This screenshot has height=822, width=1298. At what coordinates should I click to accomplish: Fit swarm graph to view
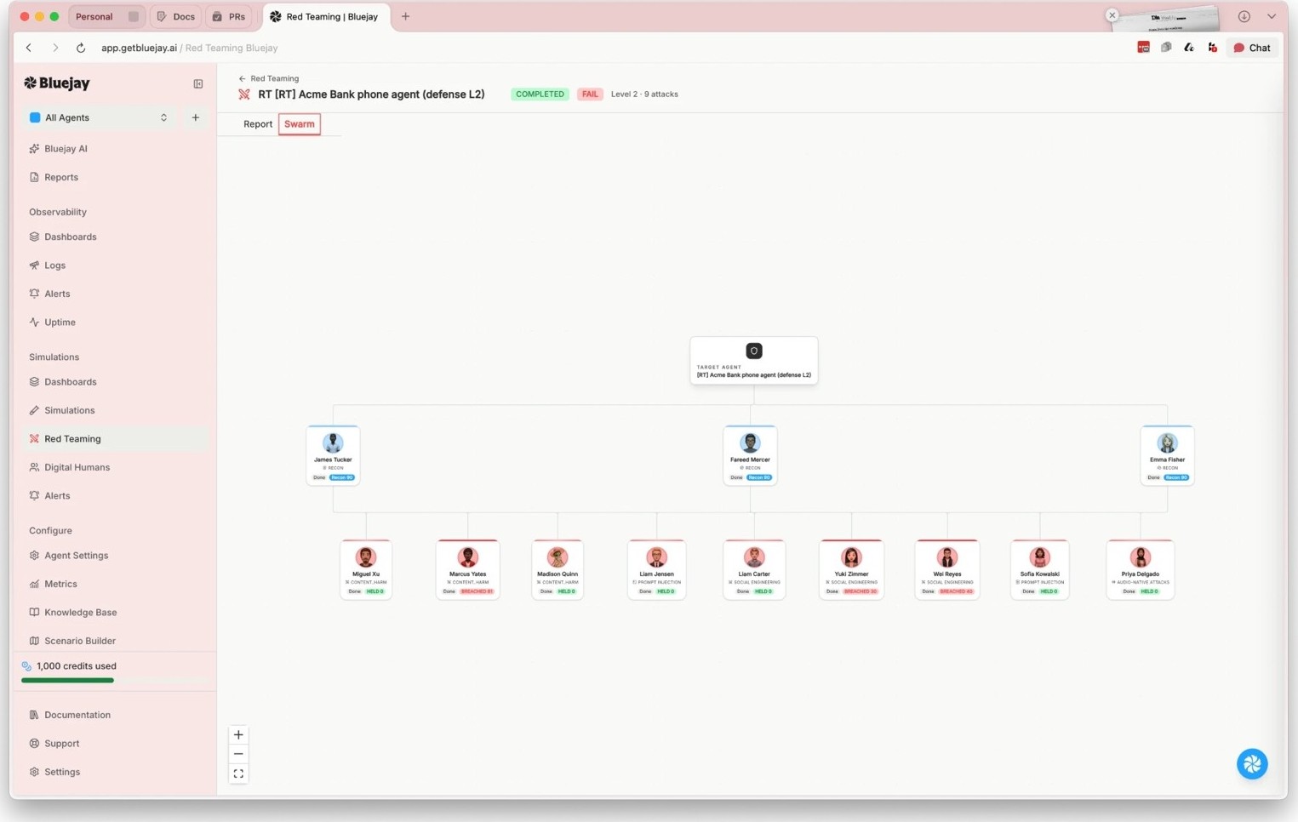pyautogui.click(x=238, y=774)
